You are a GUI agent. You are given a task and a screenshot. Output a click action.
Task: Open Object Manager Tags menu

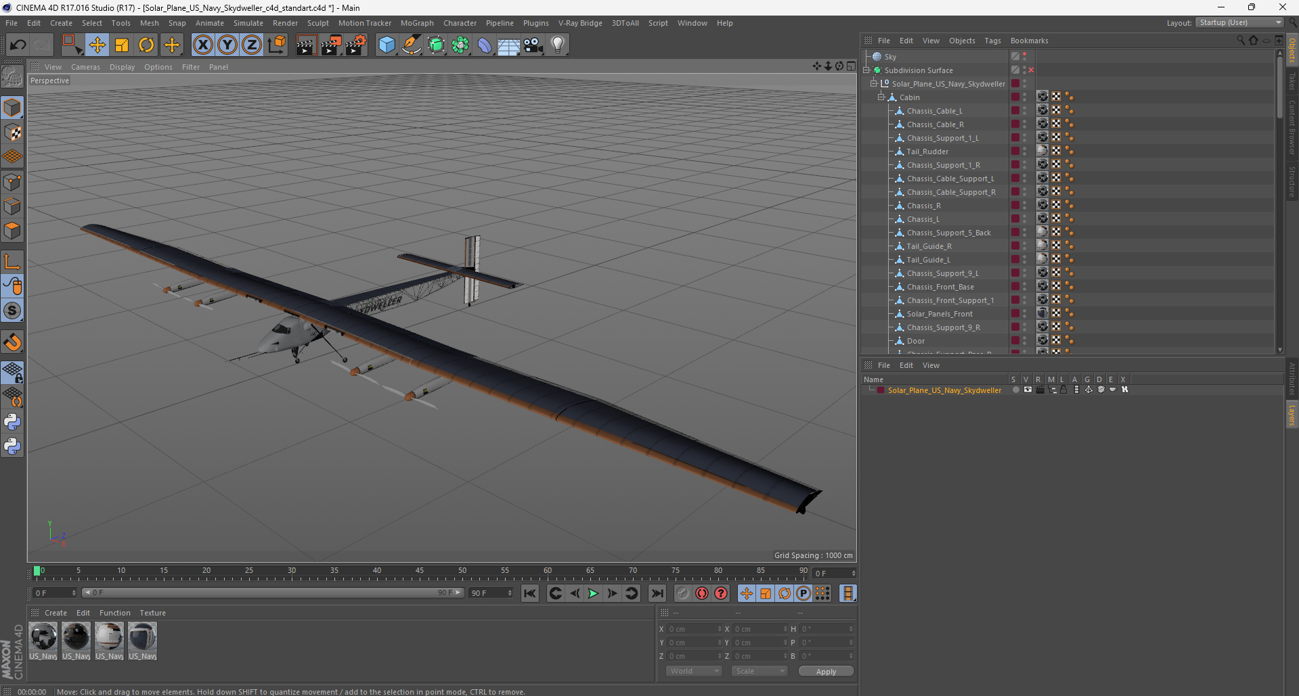(x=992, y=41)
